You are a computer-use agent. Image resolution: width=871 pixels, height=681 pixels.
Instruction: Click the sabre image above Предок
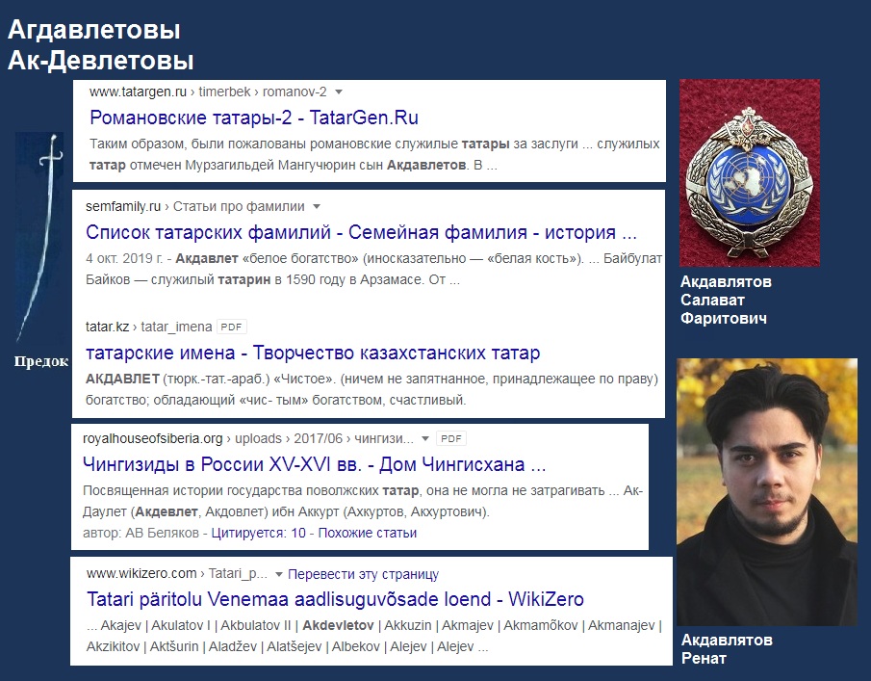[39, 237]
